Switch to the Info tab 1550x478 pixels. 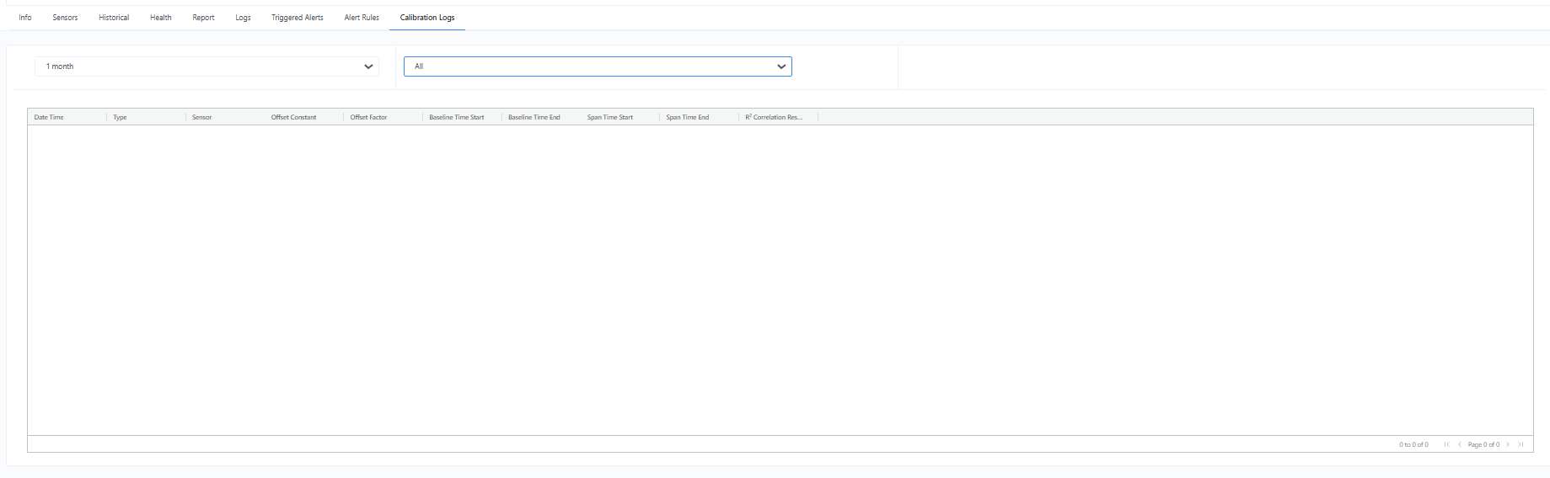click(25, 18)
